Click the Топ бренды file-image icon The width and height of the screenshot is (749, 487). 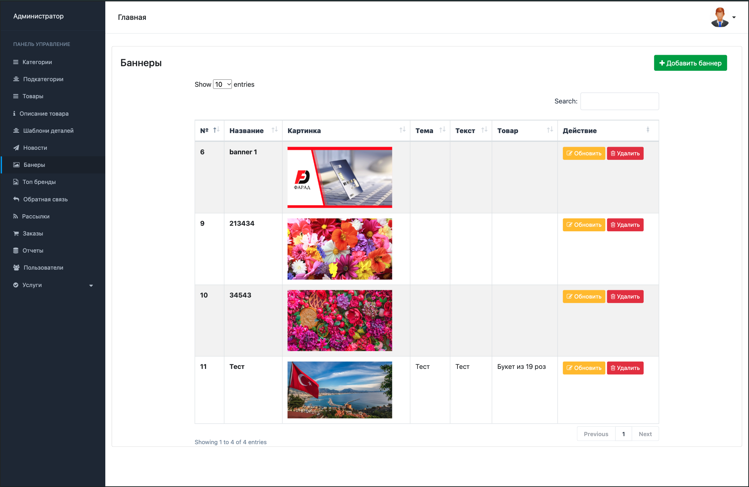pyautogui.click(x=16, y=182)
